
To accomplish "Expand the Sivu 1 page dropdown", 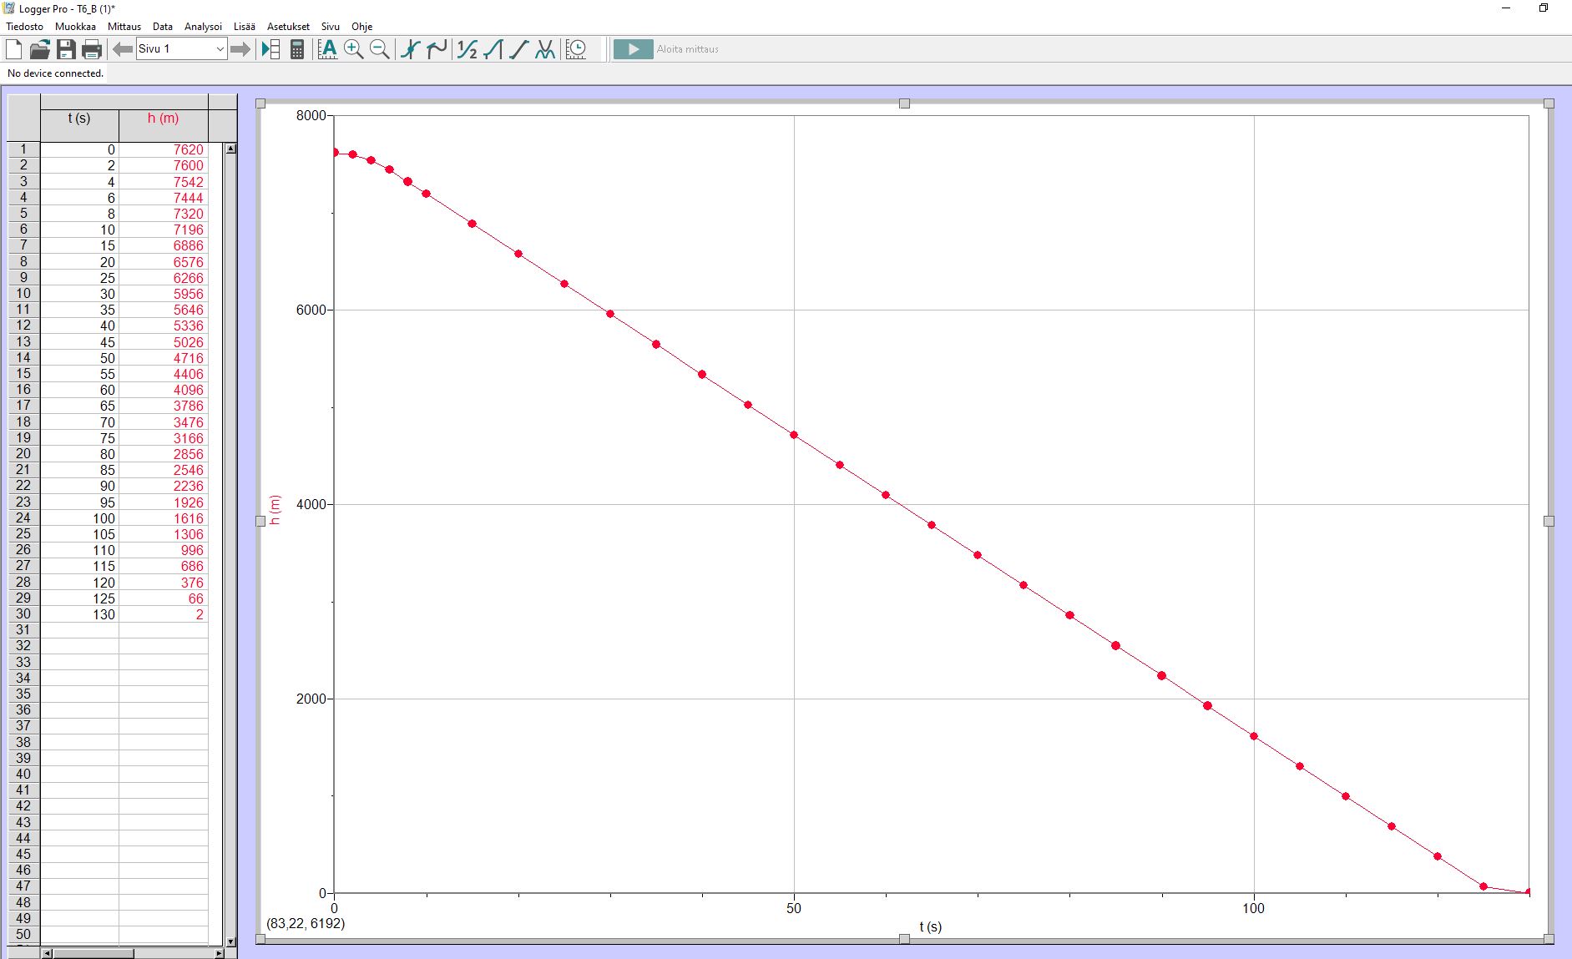I will point(220,49).
